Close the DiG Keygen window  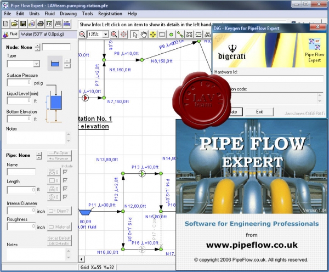[x=318, y=27]
